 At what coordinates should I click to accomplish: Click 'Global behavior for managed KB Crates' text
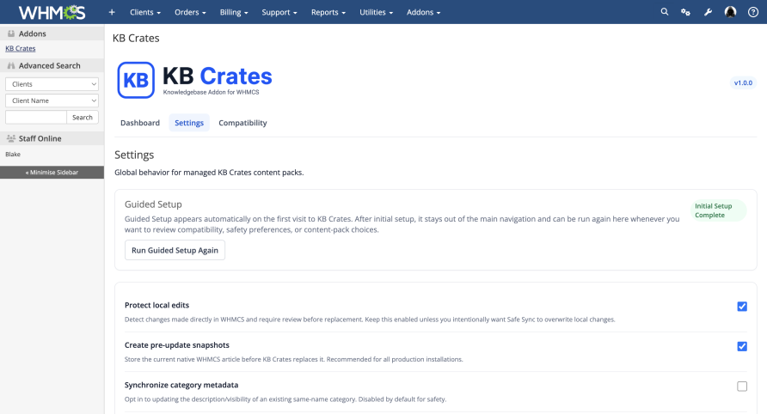point(209,173)
